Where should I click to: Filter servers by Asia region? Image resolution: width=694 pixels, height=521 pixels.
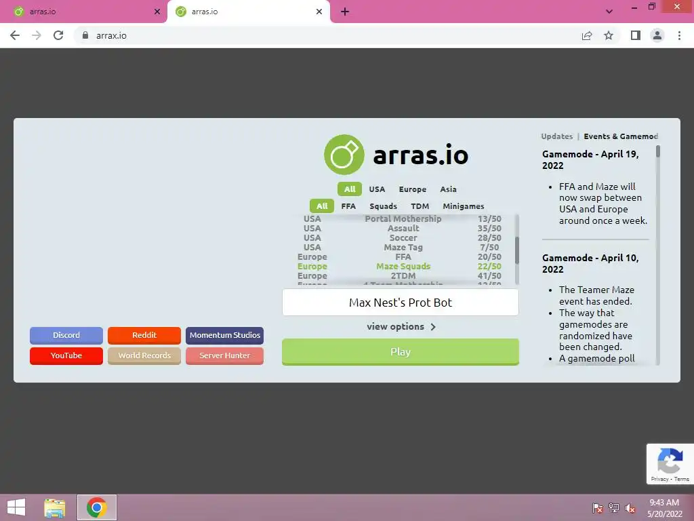(x=449, y=189)
